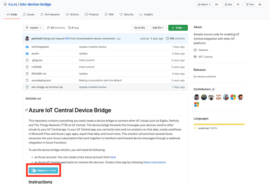View the 0 tags link
Screen dimensions: 269x184
pos(74,28)
